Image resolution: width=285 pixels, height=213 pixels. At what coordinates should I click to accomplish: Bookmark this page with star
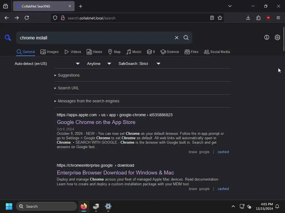[220, 18]
